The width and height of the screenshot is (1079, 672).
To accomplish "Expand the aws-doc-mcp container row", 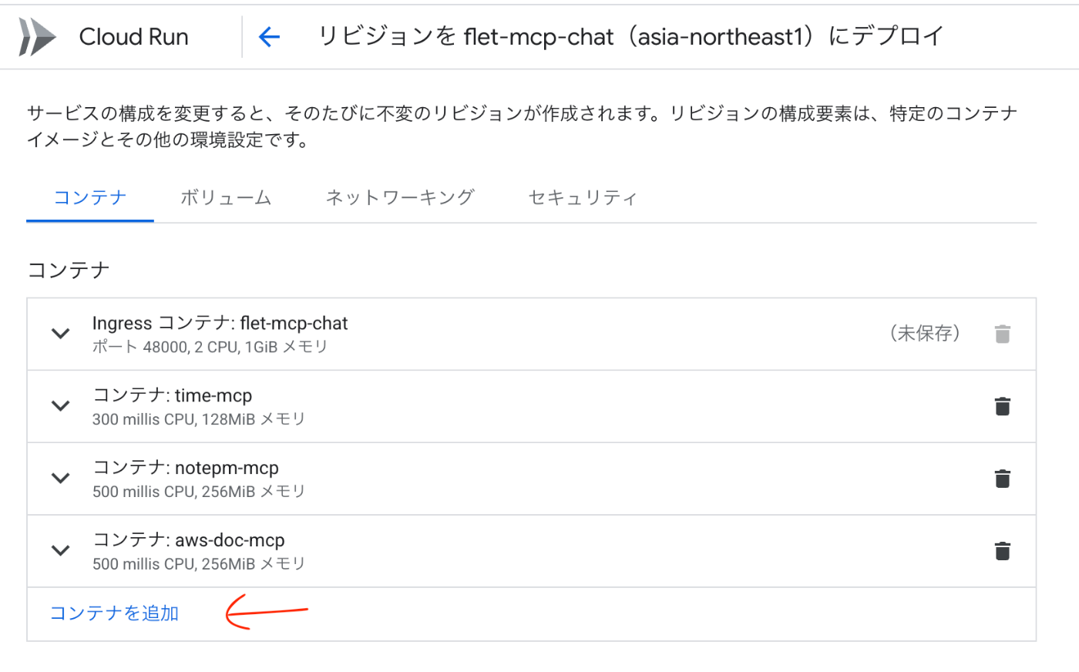I will (x=60, y=551).
